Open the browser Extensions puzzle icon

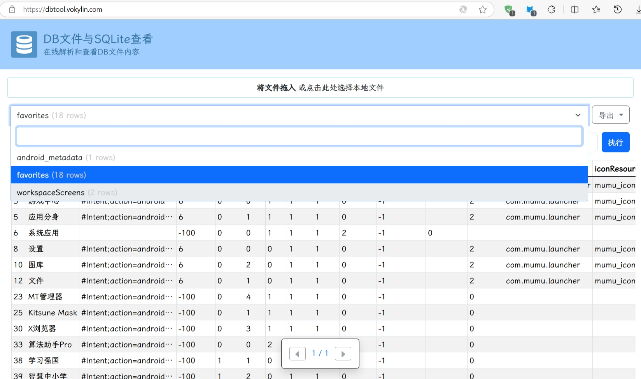pyautogui.click(x=551, y=9)
